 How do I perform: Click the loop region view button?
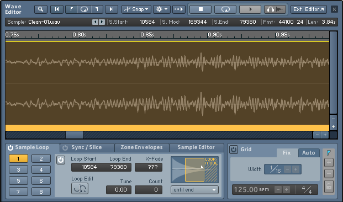click(x=84, y=9)
